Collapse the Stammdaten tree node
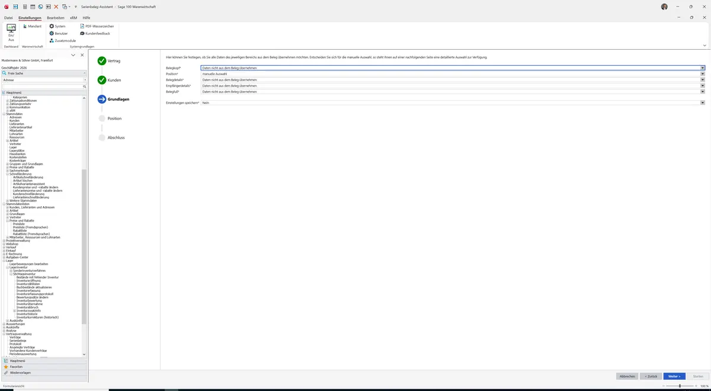Screen dimensions: 711x391 (x=4, y=114)
